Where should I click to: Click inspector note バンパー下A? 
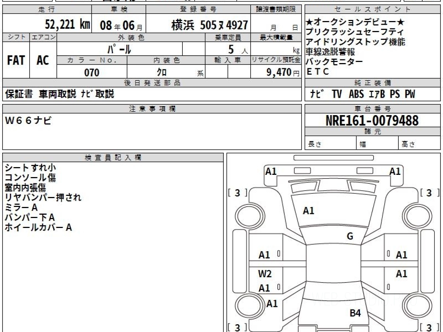point(30,218)
